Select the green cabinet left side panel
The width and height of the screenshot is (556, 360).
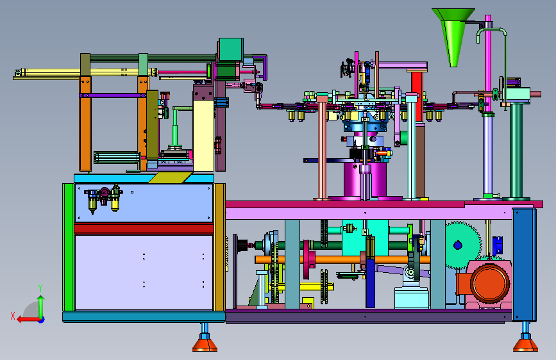click(x=68, y=247)
